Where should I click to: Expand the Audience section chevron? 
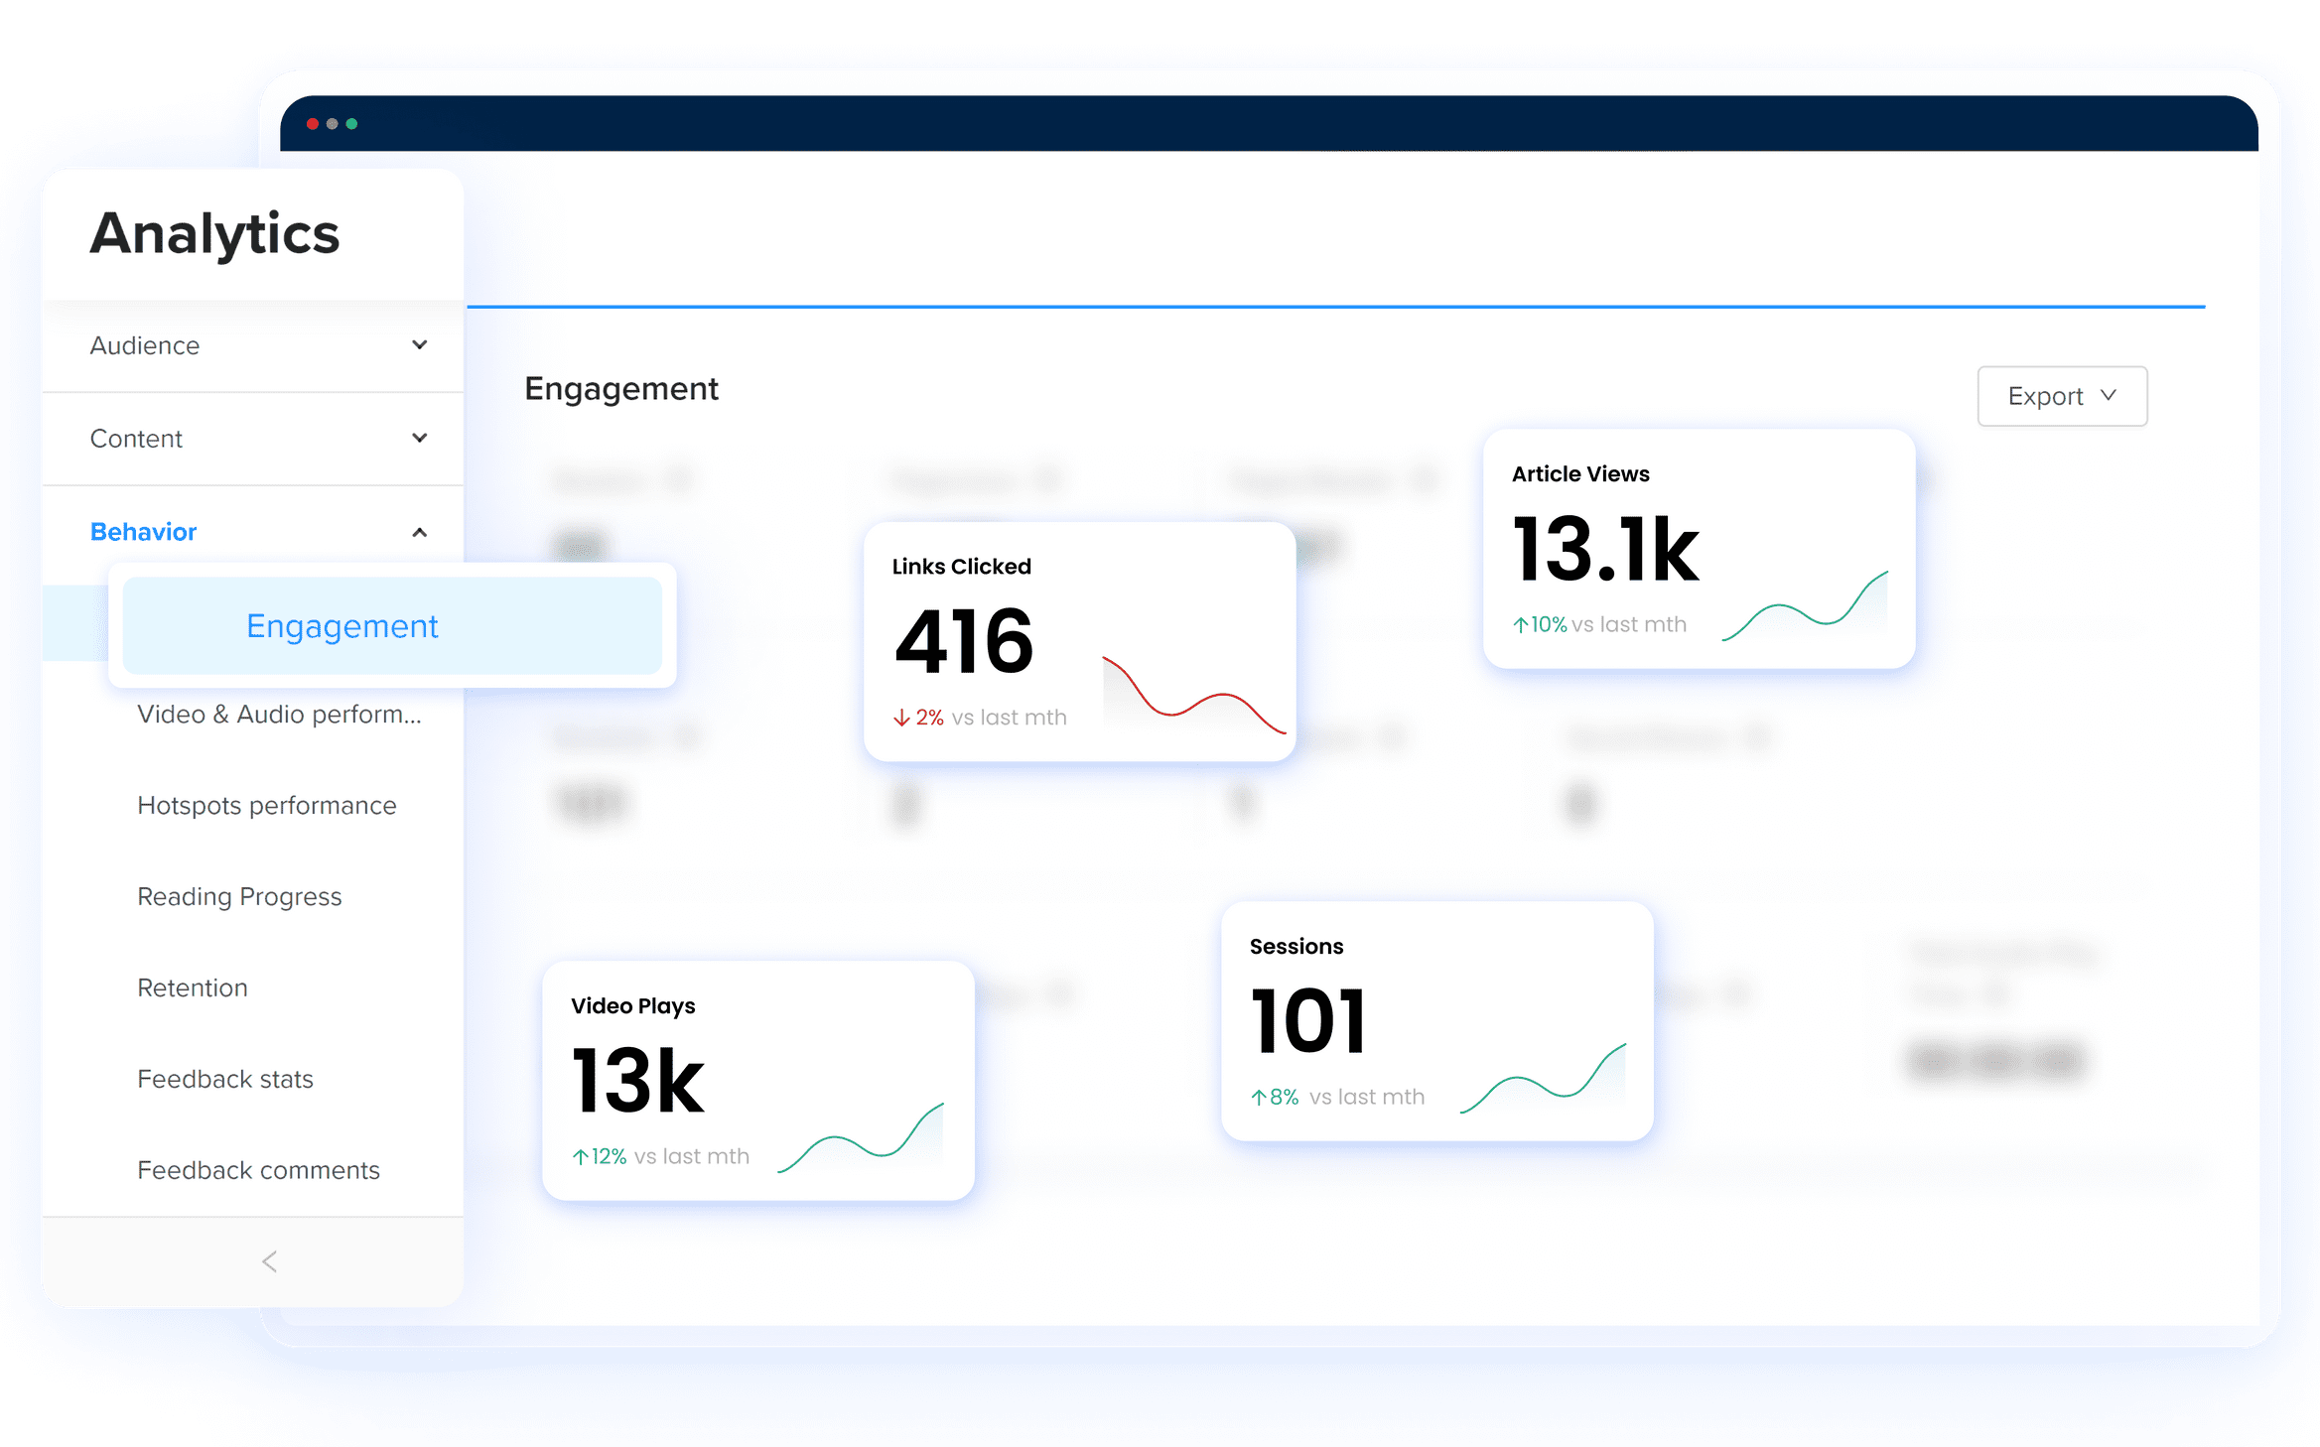[x=419, y=344]
